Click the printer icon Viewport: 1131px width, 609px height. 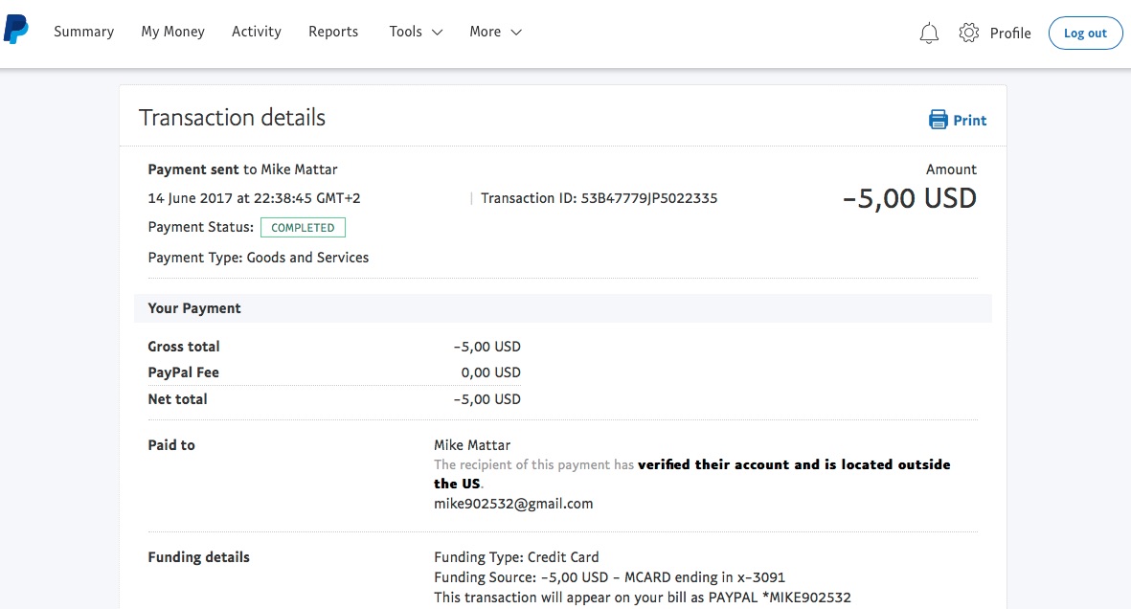938,120
